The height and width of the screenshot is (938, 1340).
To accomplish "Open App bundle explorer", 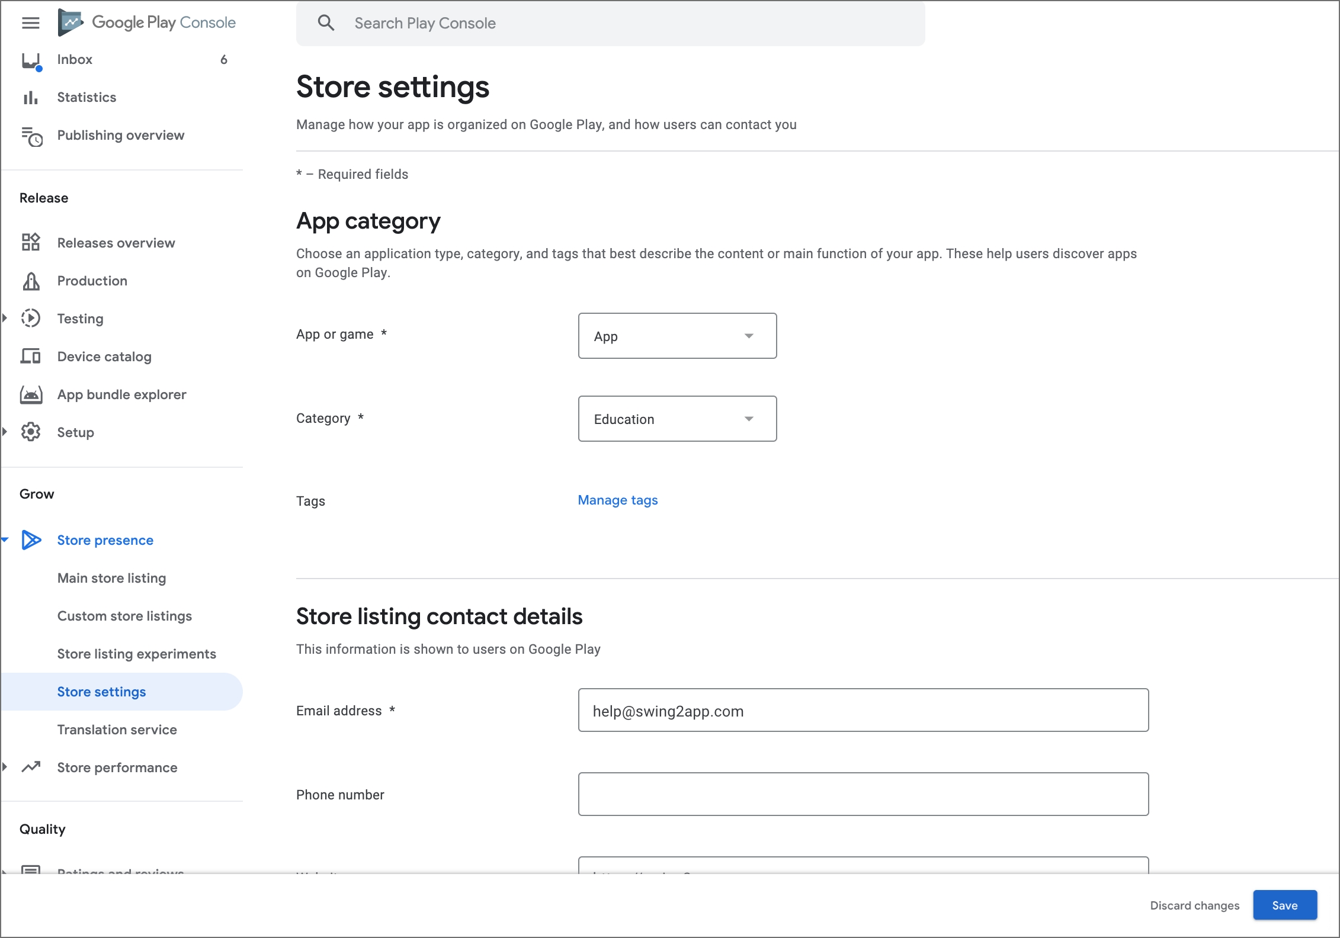I will click(122, 394).
